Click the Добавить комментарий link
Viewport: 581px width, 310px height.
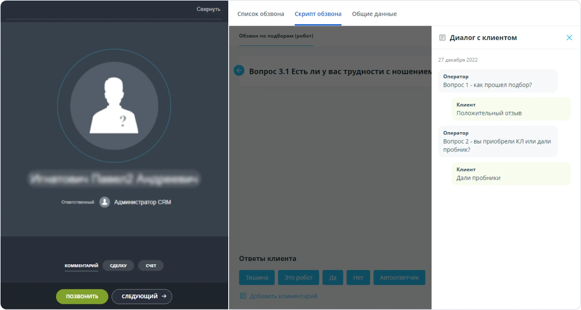pos(284,296)
